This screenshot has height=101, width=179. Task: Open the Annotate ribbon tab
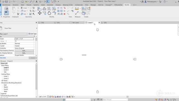point(50,5)
